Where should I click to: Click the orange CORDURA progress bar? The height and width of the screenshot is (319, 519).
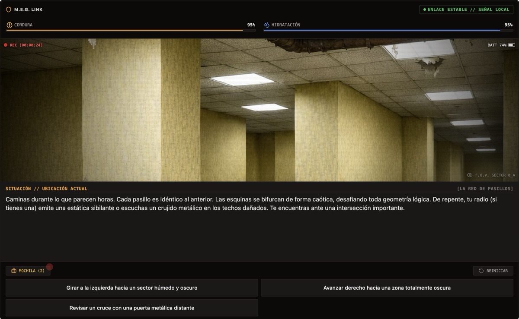coord(131,30)
